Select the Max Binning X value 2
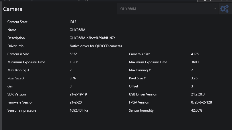This screenshot has width=232, height=130. [x=71, y=70]
